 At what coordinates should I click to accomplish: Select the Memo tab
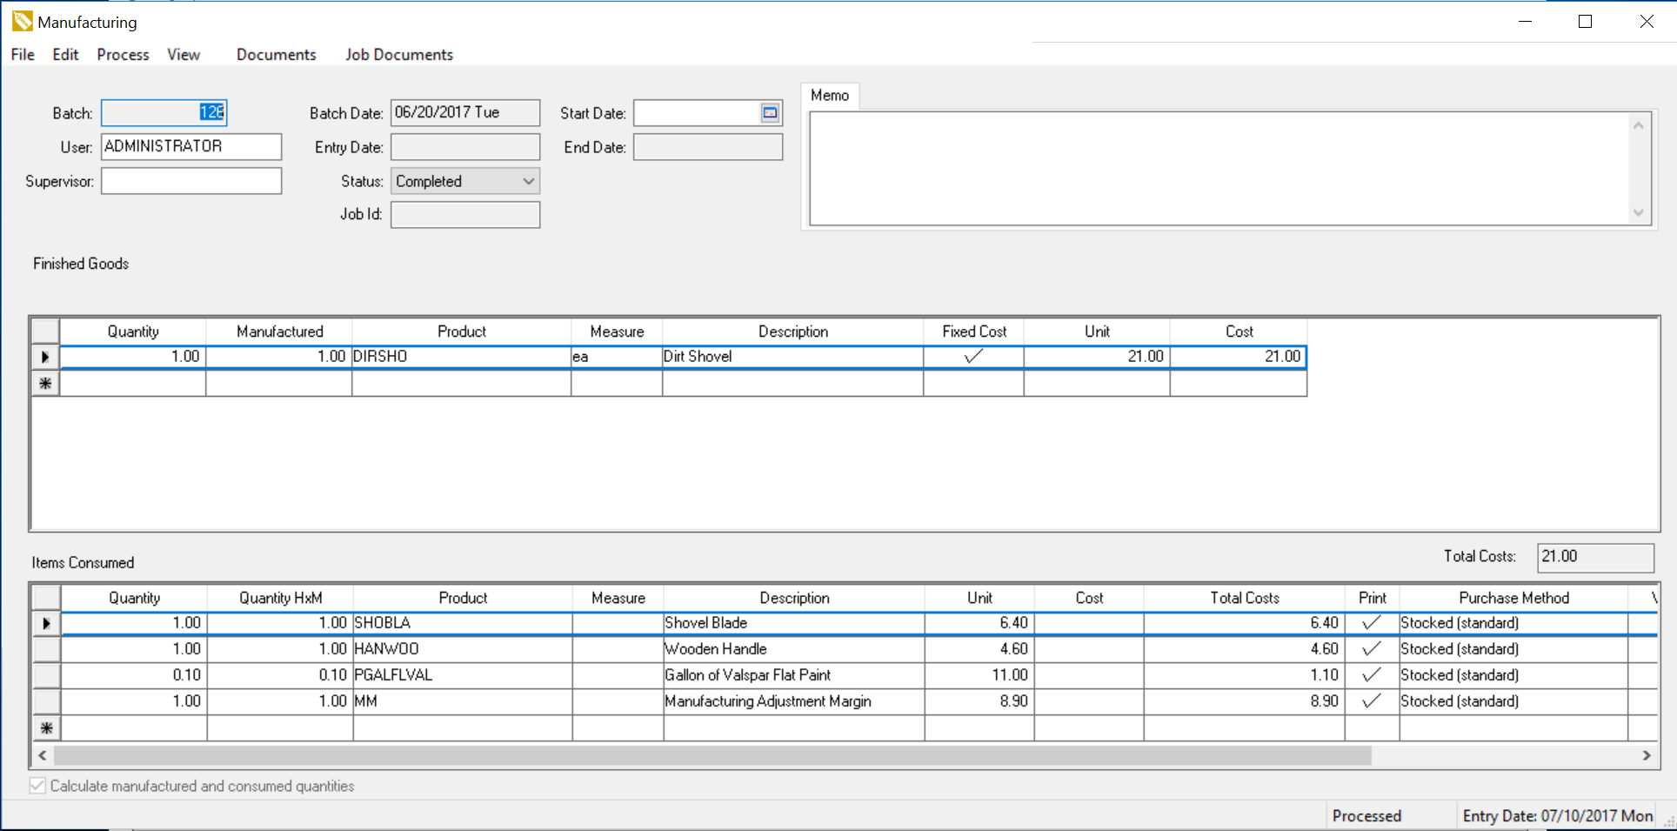(830, 96)
